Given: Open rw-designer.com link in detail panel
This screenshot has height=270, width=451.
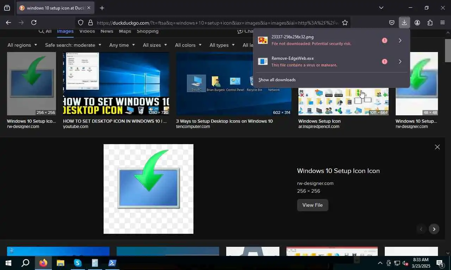Looking at the screenshot, I should click(315, 183).
